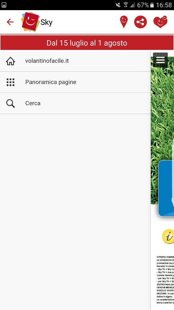Open the store locator pin icon
Image resolution: width=174 pixels, height=310 pixels.
pos(124,22)
